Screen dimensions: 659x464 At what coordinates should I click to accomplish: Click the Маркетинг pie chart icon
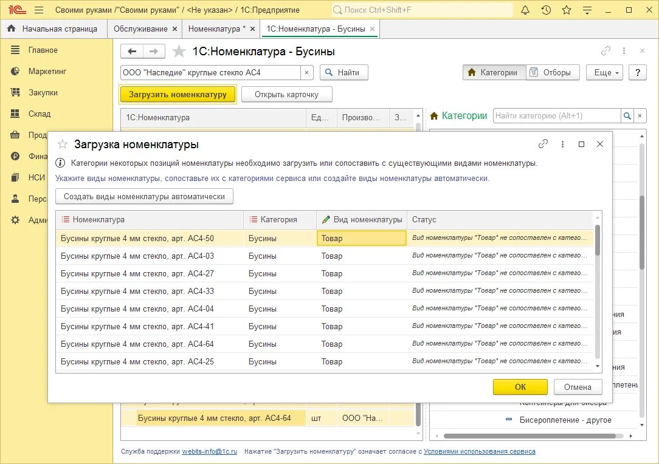point(15,72)
